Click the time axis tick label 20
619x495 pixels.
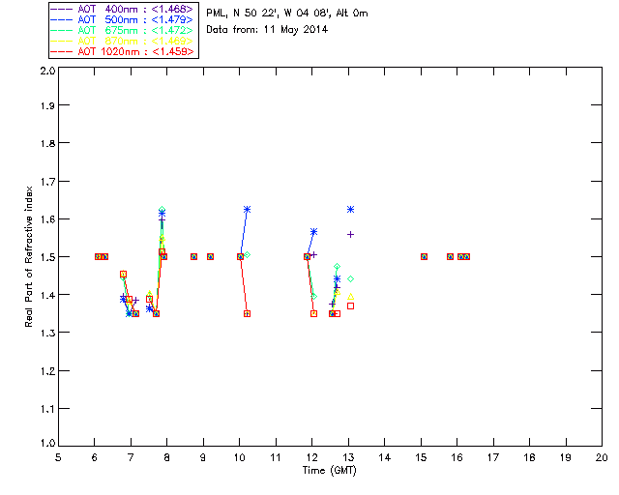point(602,457)
